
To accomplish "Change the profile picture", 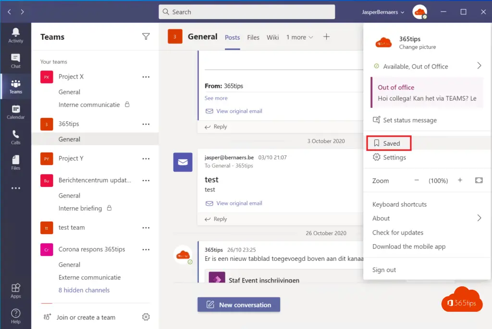I will click(x=418, y=47).
